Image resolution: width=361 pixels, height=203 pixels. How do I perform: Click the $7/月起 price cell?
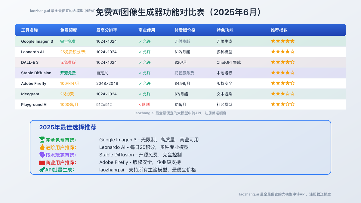[x=181, y=94]
